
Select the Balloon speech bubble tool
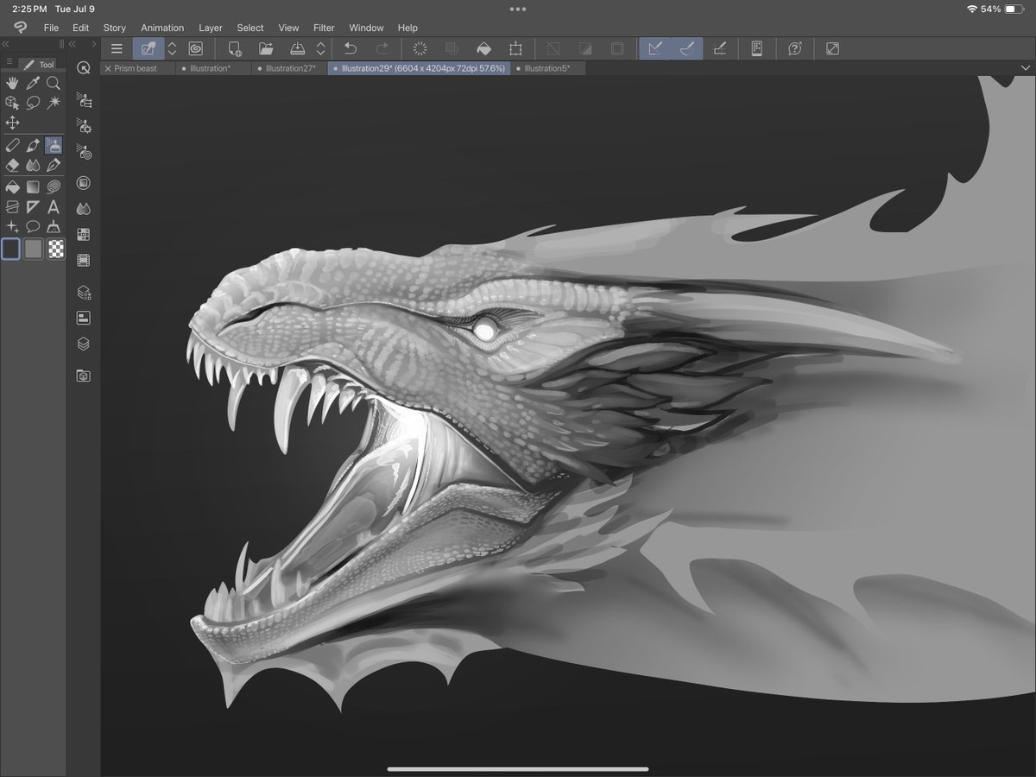33,226
